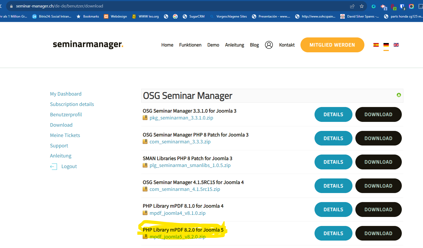Screen dimensions: 423x248
Task: Switch site language to Spanish flag
Action: pos(376,45)
